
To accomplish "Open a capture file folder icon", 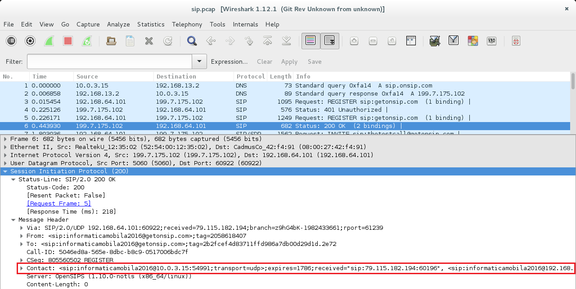I will coord(111,41).
